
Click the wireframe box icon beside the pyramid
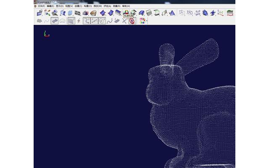[x=182, y=13]
